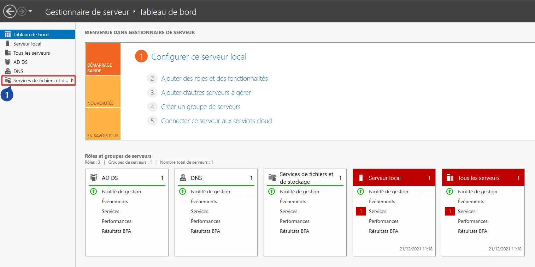The image size is (535, 267).
Task: Expand the Services de fichiers sidebar arrow
Action: point(73,80)
